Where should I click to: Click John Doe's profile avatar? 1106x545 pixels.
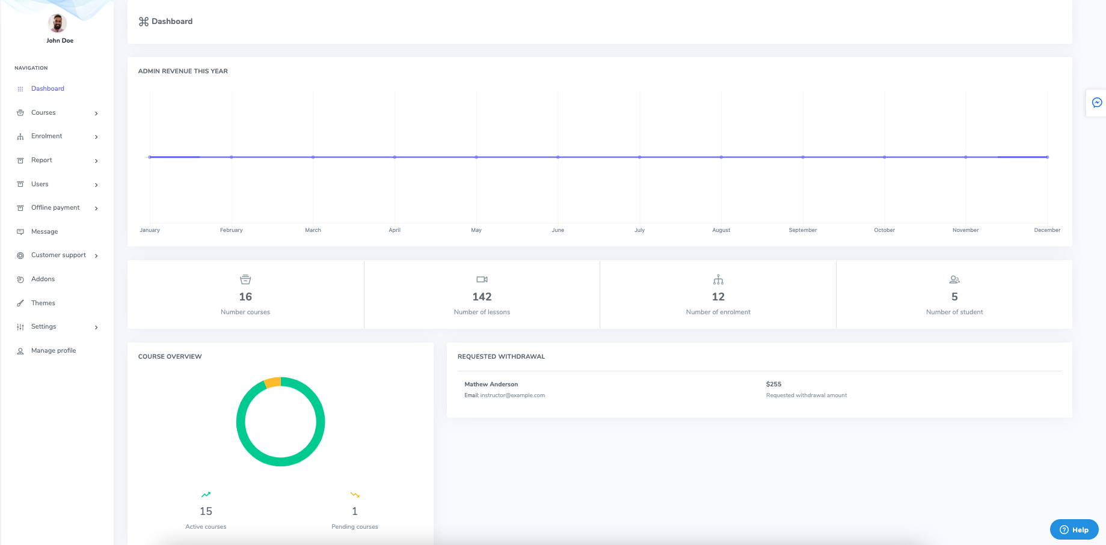pos(58,23)
